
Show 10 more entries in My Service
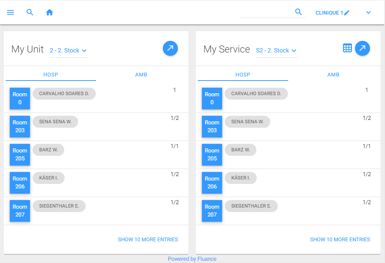point(340,239)
